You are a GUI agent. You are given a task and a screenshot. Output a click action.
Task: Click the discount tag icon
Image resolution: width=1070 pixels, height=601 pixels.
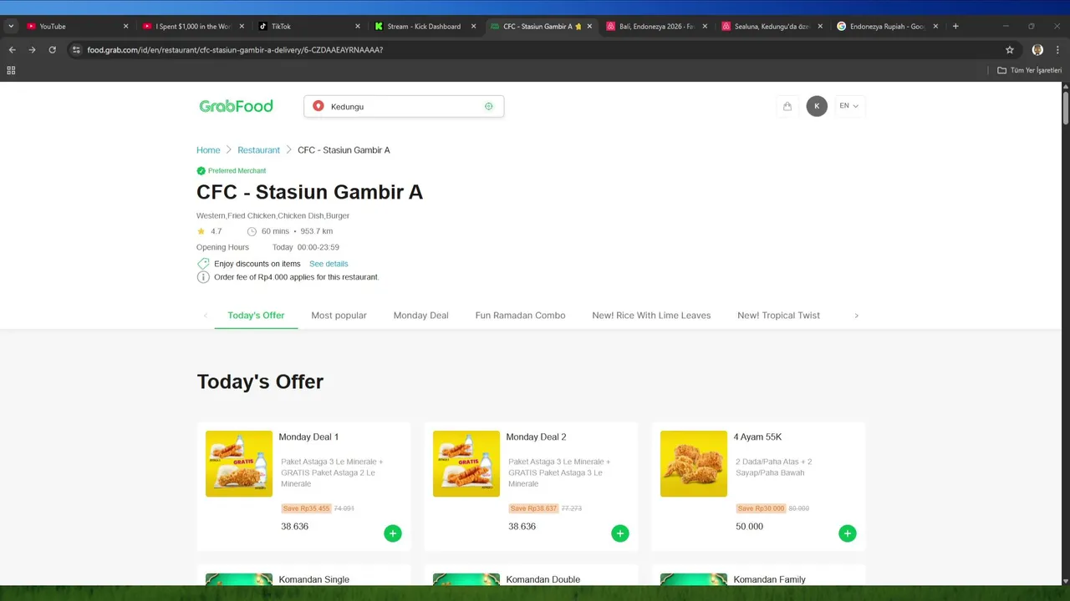tap(203, 264)
